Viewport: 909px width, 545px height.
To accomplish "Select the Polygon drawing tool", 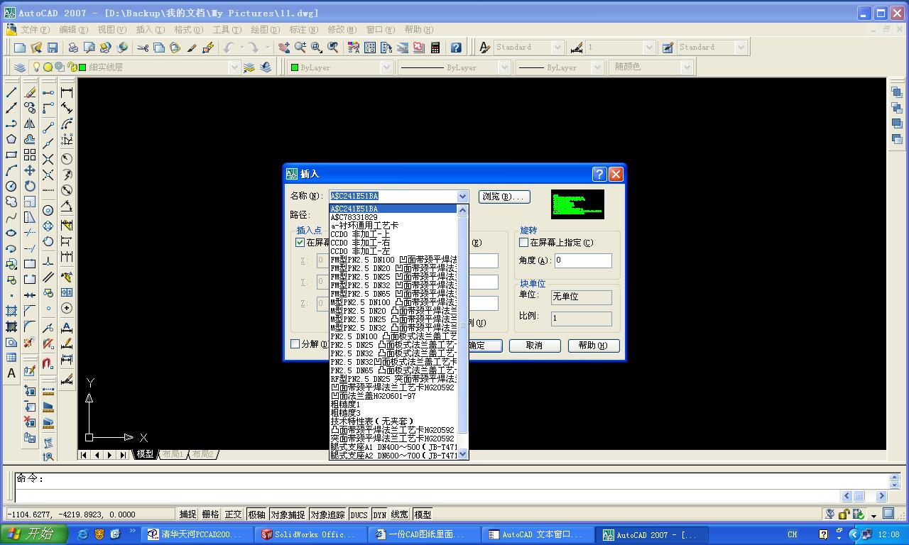I will 11,139.
